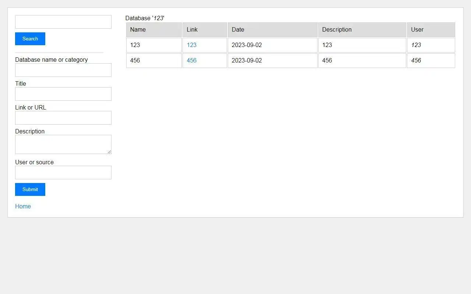This screenshot has width=471, height=294.
Task: Select the Name cell '456'
Action: [x=154, y=61]
